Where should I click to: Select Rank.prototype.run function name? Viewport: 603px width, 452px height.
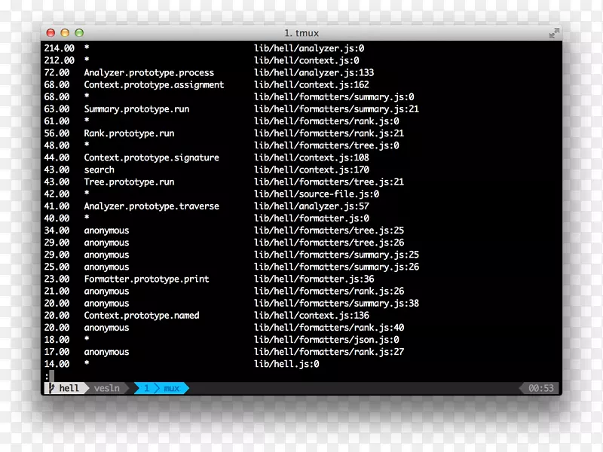(129, 133)
